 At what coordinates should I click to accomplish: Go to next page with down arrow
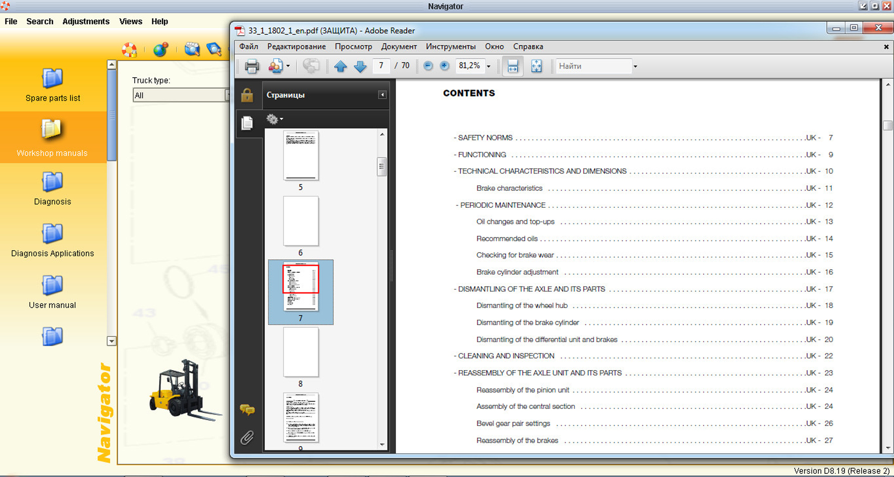[360, 66]
